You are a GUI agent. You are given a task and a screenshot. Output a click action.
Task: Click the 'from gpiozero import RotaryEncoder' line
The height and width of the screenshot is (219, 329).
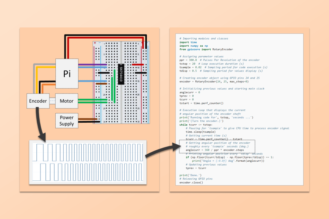tap(206, 49)
